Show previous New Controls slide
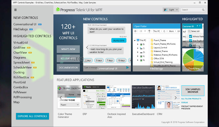 (87, 47)
